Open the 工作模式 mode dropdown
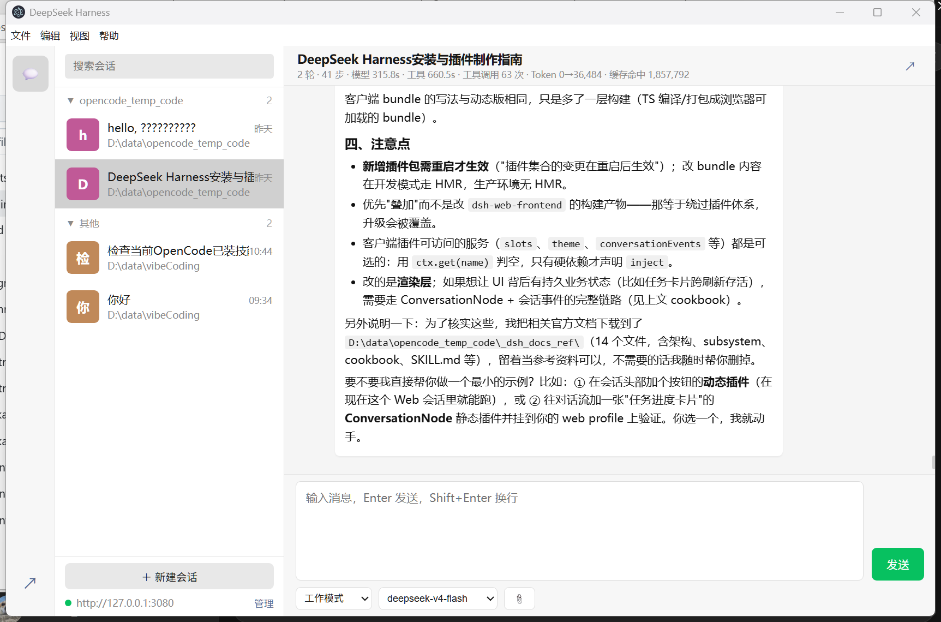941x622 pixels. tap(334, 599)
